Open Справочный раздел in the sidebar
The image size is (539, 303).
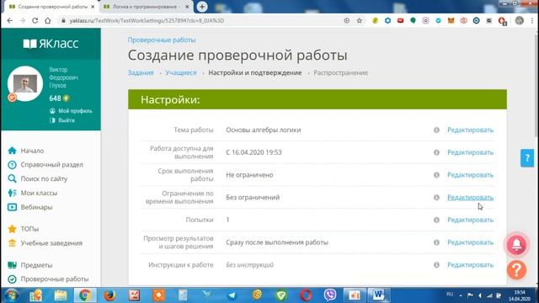pyautogui.click(x=52, y=165)
